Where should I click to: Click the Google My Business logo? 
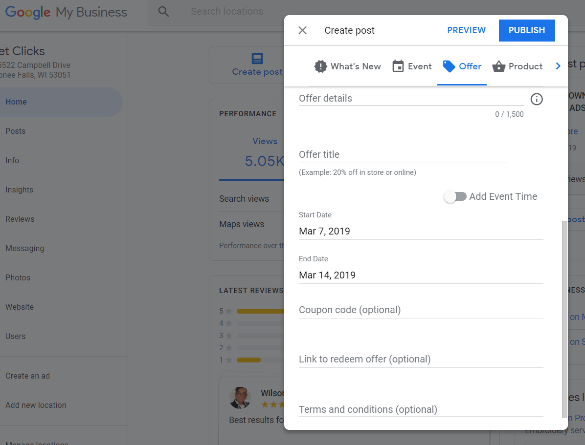tap(66, 12)
